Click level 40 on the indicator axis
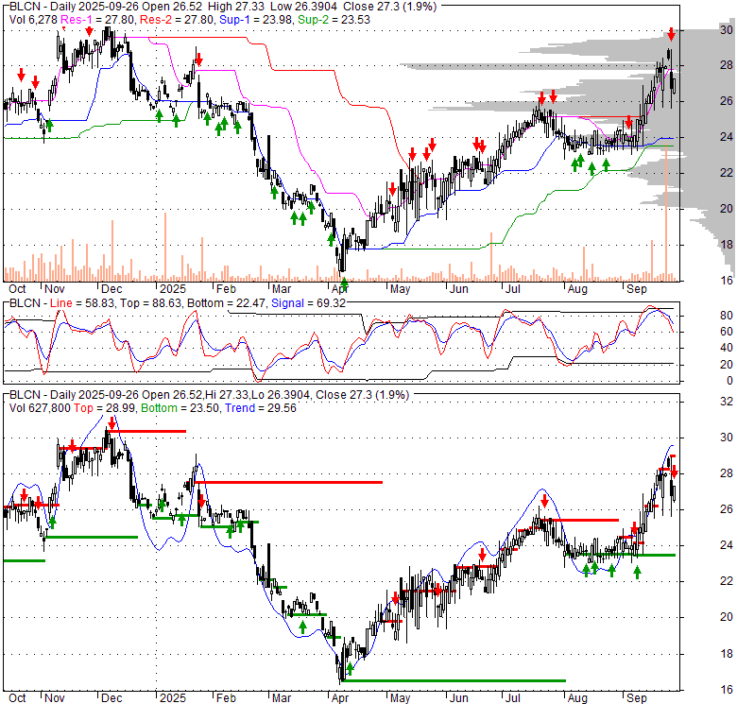Viewport: 737px width, 704px height. coord(727,348)
